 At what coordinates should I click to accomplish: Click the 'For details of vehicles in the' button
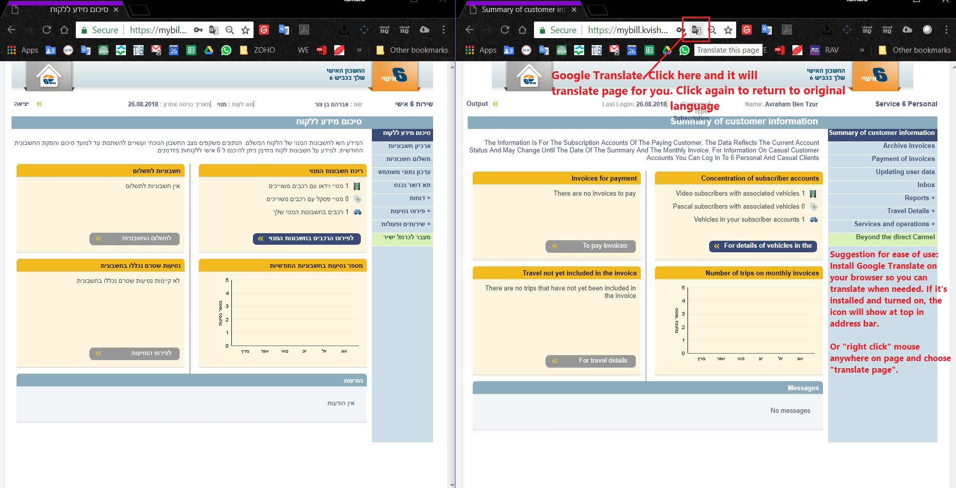pyautogui.click(x=763, y=246)
